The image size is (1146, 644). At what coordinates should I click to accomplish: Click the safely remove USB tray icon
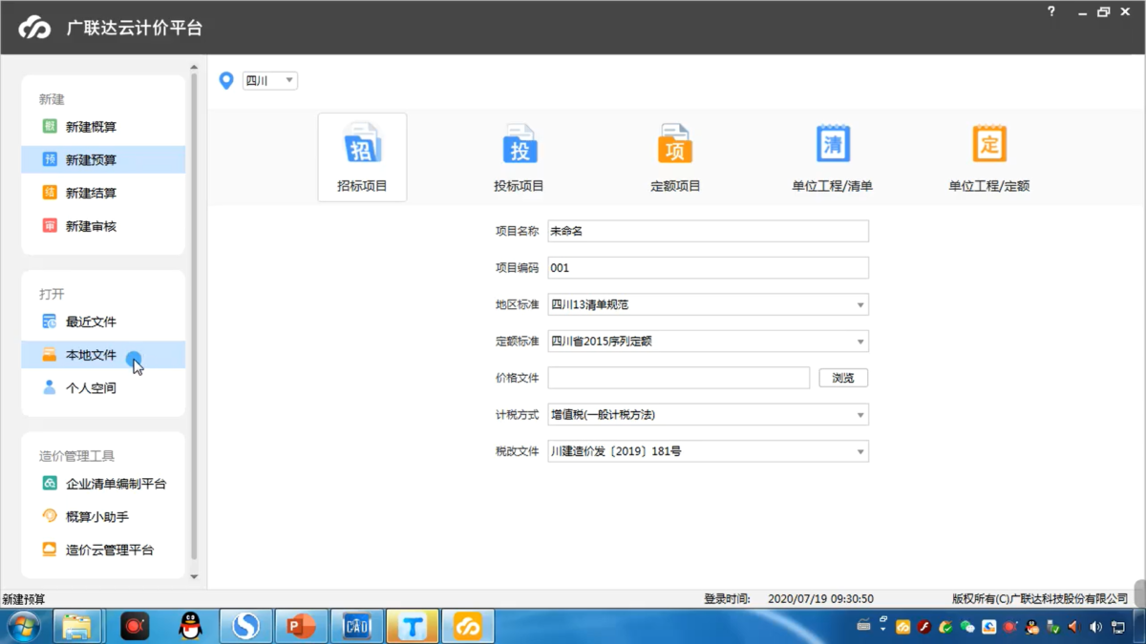[1053, 627]
